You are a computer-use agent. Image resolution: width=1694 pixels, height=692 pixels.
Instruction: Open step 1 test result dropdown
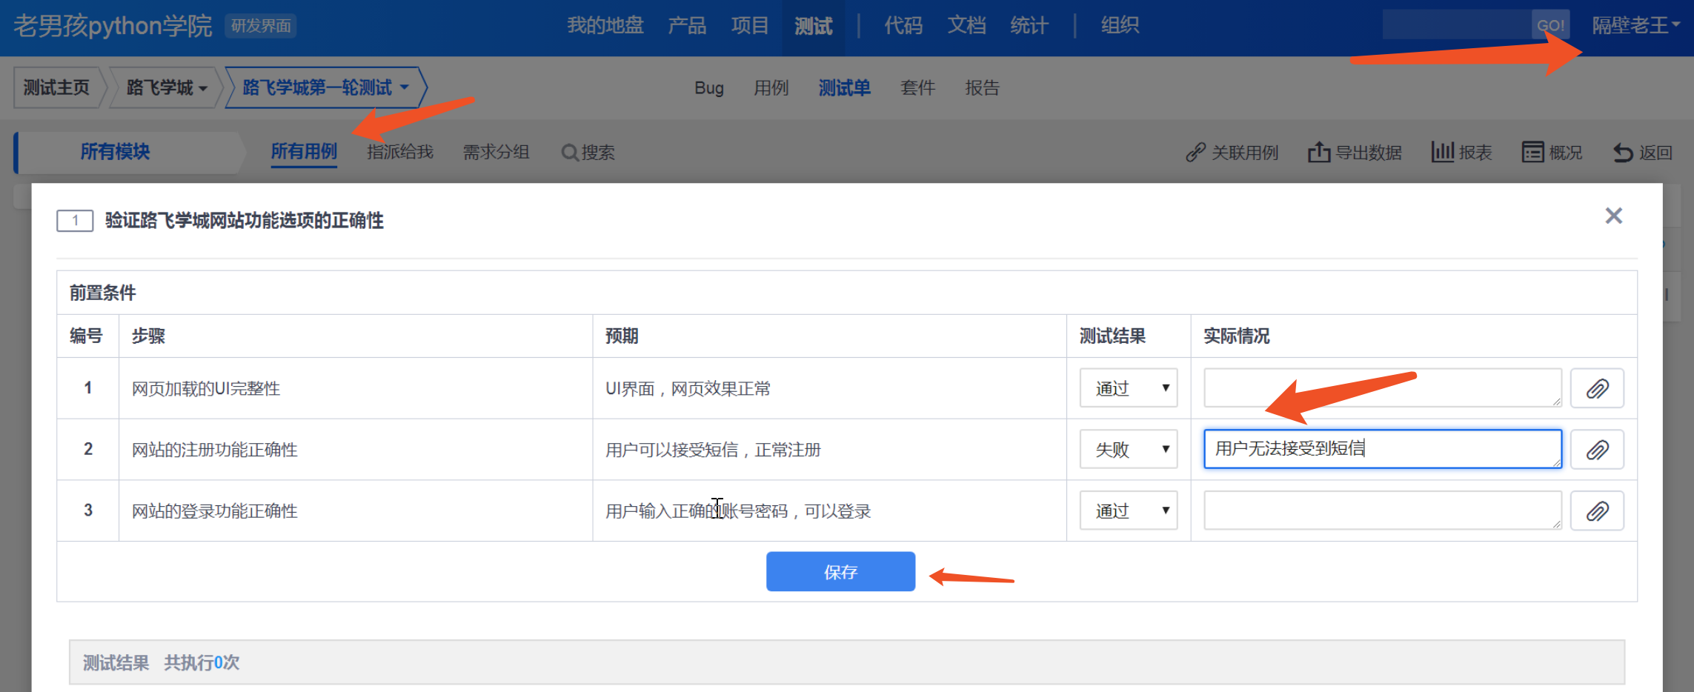[1128, 388]
